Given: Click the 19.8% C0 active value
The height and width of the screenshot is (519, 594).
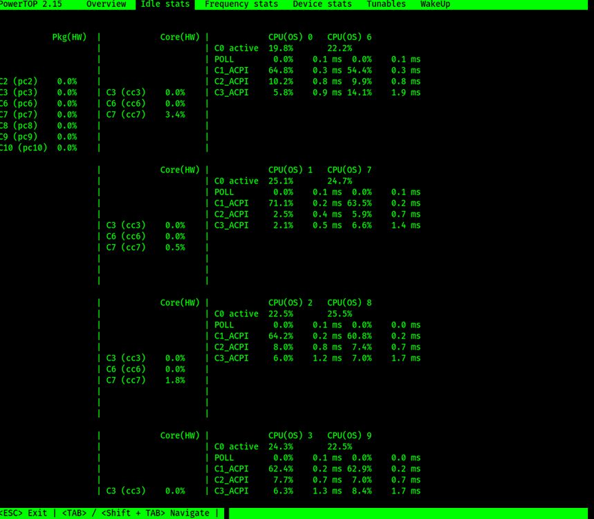Looking at the screenshot, I should (x=281, y=48).
